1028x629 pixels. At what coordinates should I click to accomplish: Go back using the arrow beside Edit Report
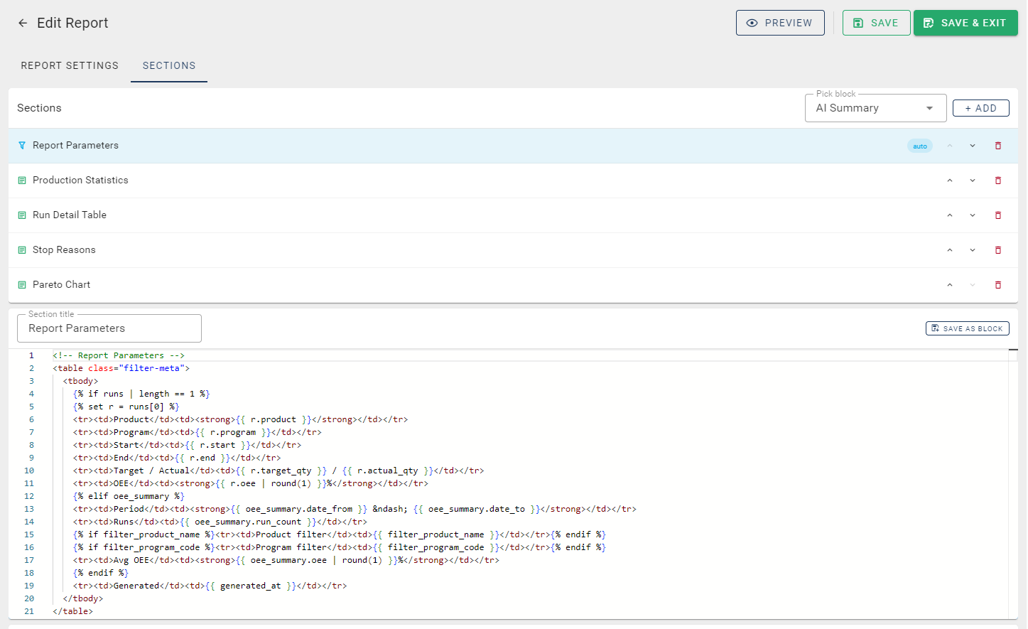click(x=23, y=23)
